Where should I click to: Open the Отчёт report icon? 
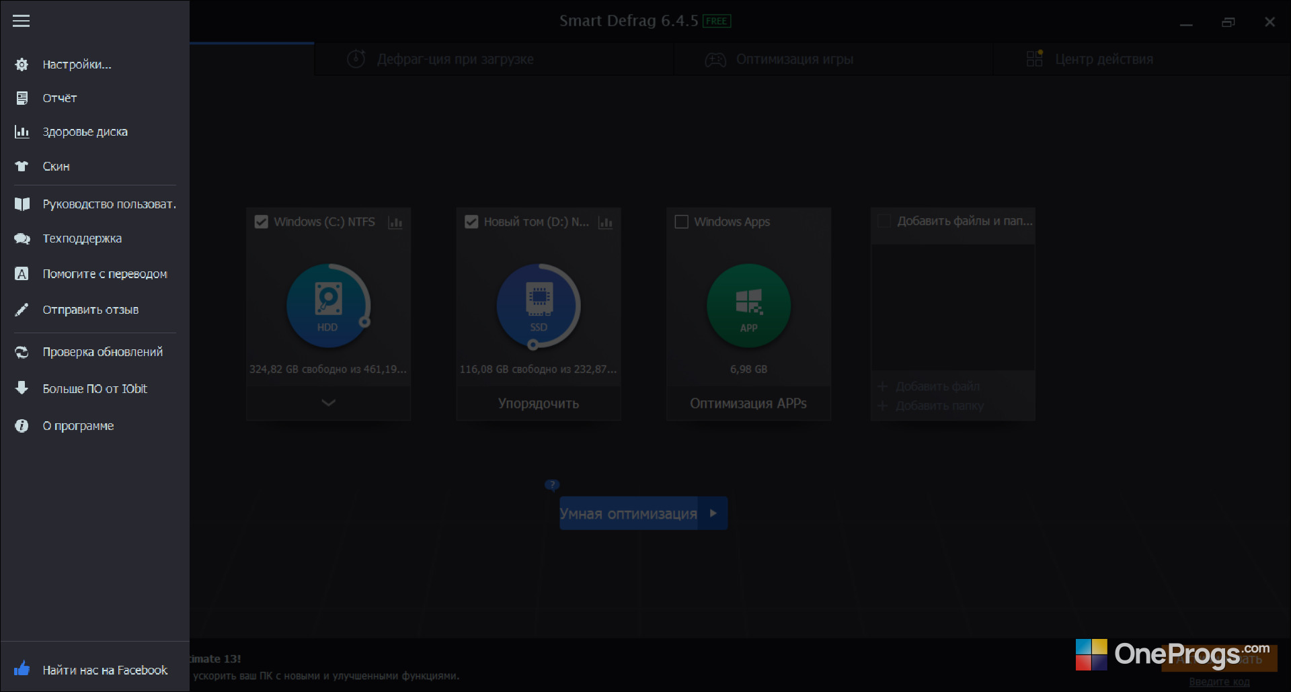22,98
